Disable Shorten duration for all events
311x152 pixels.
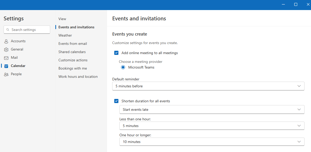tap(116, 101)
